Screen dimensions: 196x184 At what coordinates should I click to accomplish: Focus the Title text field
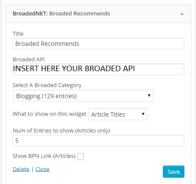click(98, 44)
